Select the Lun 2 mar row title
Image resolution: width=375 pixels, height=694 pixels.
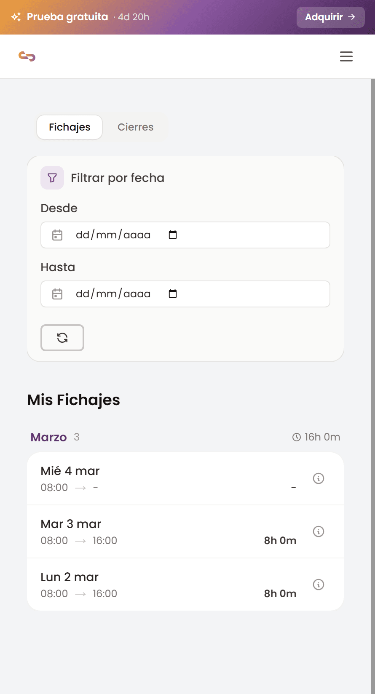coord(70,577)
